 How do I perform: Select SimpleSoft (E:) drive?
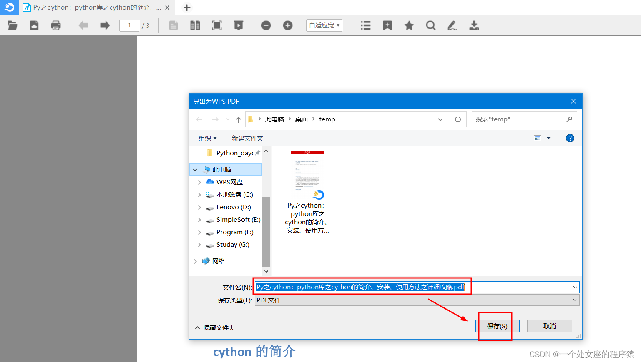tap(238, 220)
